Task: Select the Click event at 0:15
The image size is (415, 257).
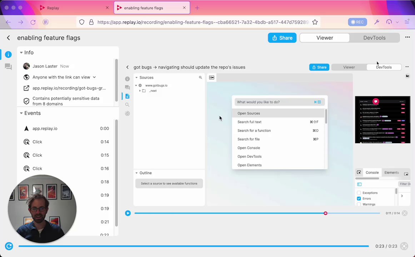Action: coord(66,155)
